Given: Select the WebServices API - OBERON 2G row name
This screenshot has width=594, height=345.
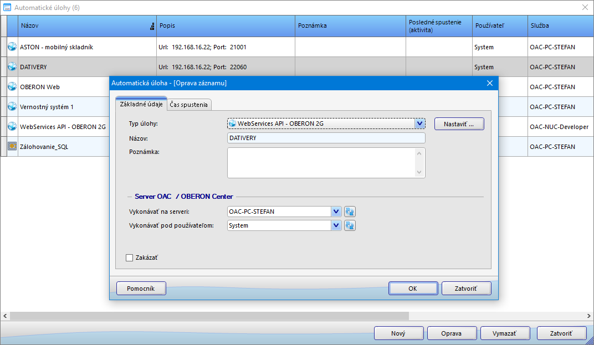Looking at the screenshot, I should (63, 127).
